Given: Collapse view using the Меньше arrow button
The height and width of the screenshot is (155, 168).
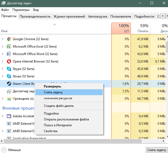Looking at the screenshot, I should coord(4,150).
